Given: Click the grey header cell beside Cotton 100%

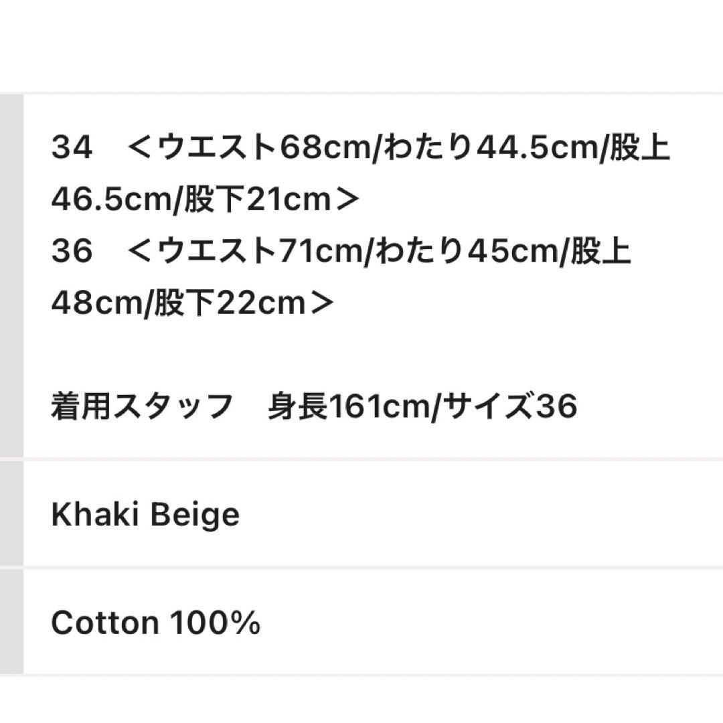Looking at the screenshot, I should click(x=11, y=622).
